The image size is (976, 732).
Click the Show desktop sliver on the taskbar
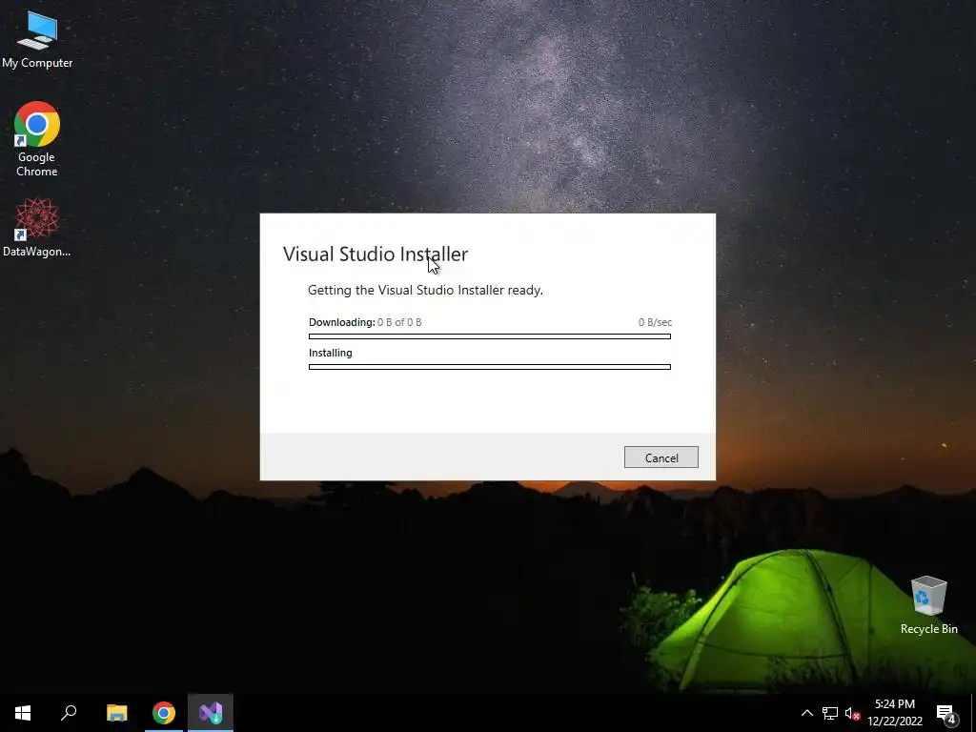973,713
